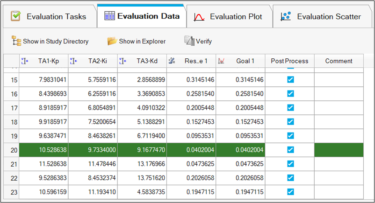Click the Evaluation Plot curve icon

pos(199,17)
